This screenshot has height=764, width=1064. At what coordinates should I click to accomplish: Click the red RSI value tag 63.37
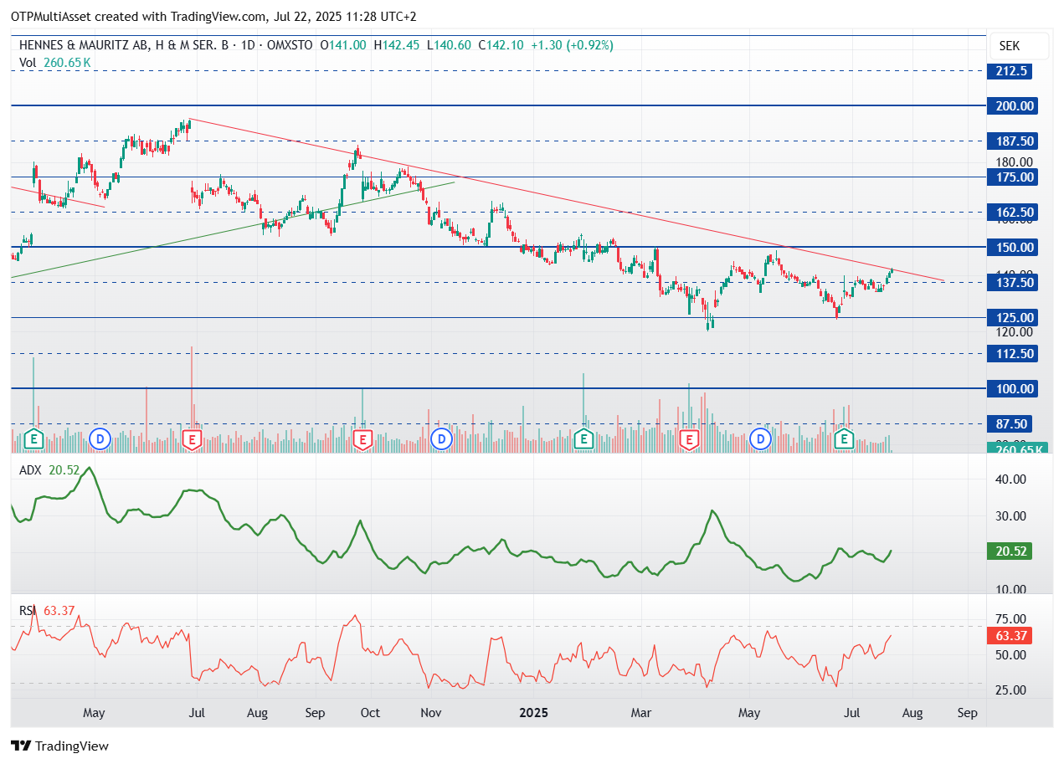tap(1012, 636)
